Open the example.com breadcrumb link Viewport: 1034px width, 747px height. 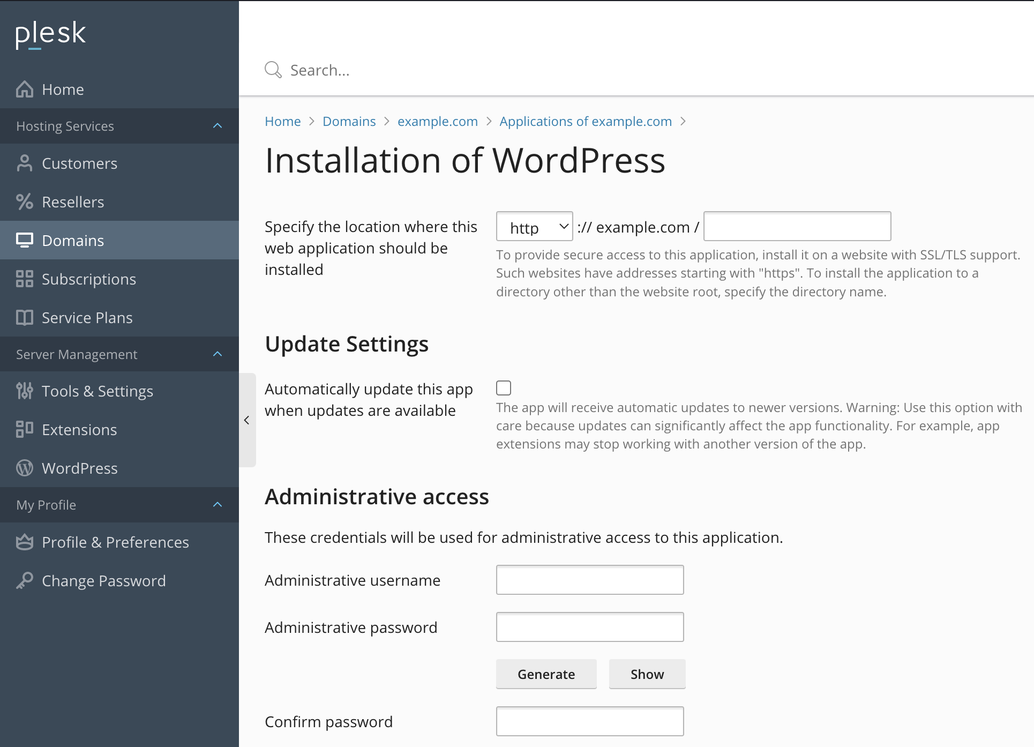(x=437, y=122)
